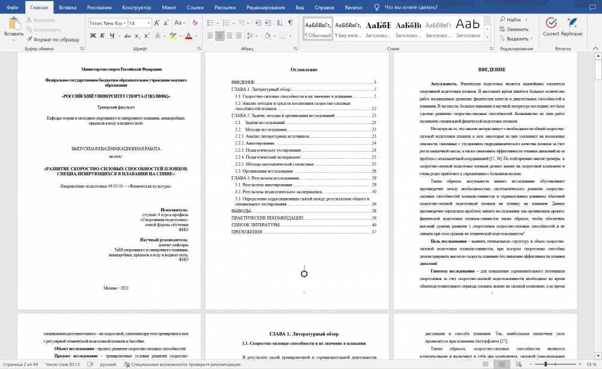Click the numbered list icon
The image size is (602, 369).
click(226, 23)
